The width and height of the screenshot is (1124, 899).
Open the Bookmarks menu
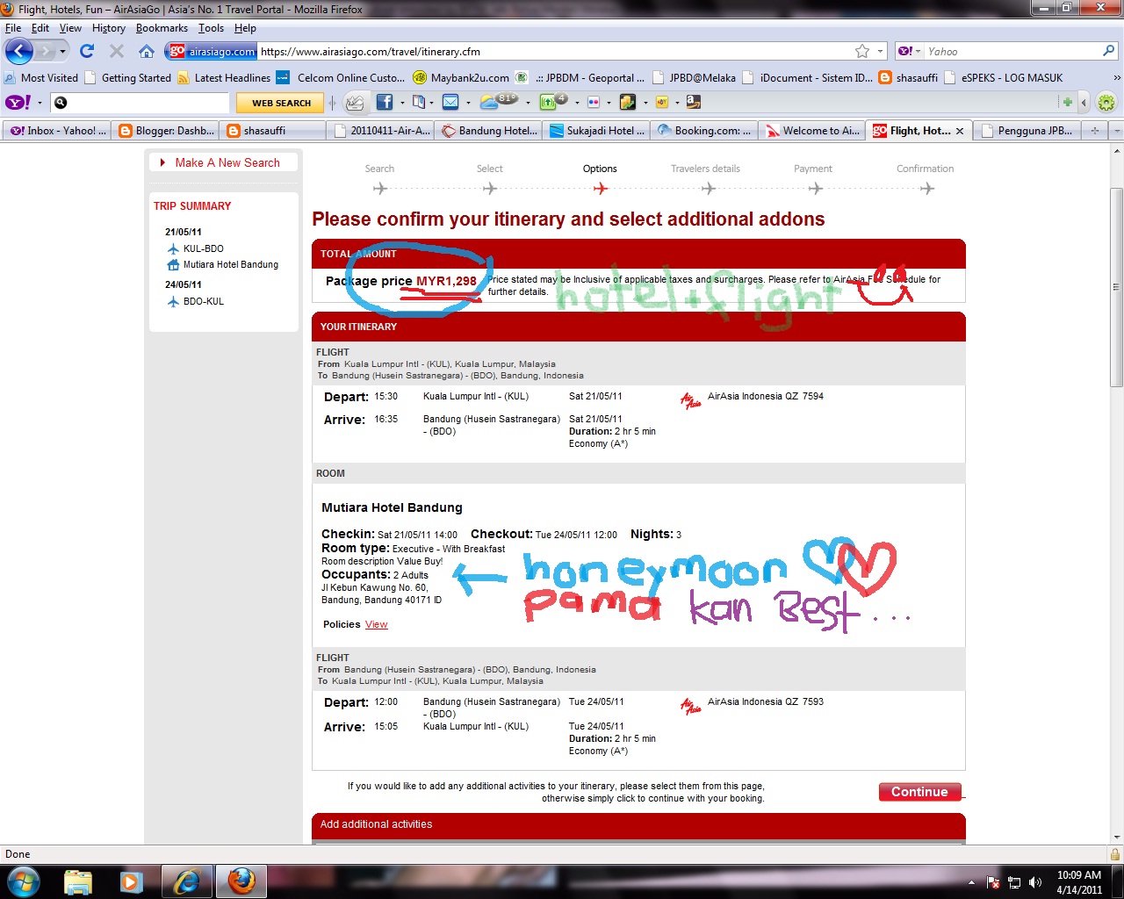pos(162,28)
